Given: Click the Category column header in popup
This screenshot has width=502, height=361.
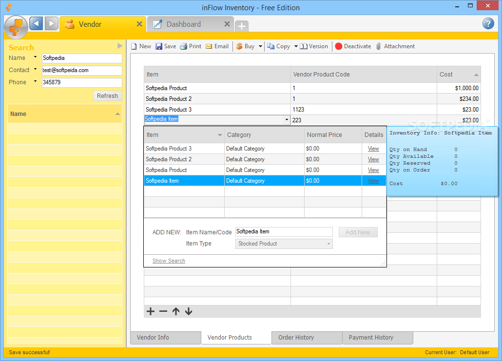Looking at the screenshot, I should pyautogui.click(x=264, y=135).
